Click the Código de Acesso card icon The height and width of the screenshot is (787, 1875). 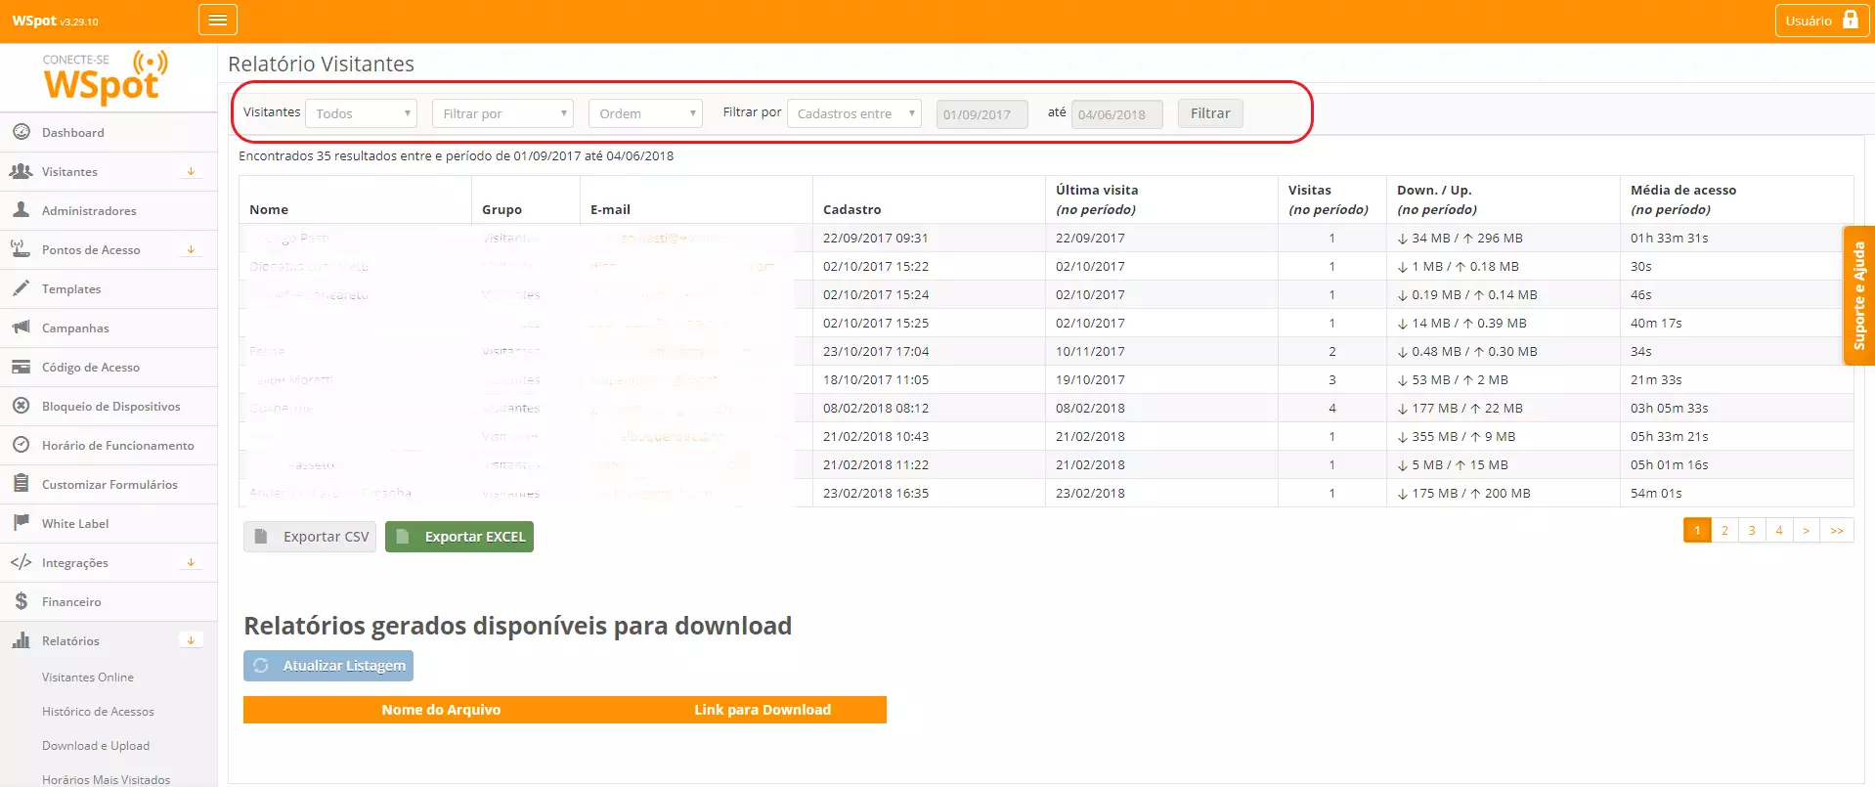click(21, 367)
